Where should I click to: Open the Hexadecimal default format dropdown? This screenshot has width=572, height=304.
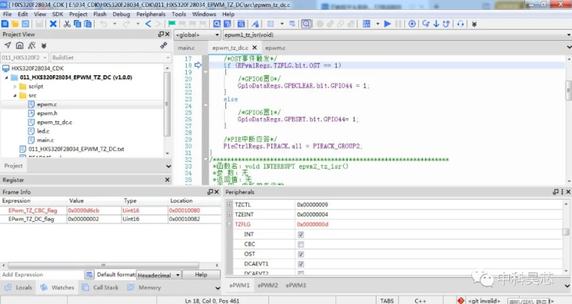coord(158,275)
